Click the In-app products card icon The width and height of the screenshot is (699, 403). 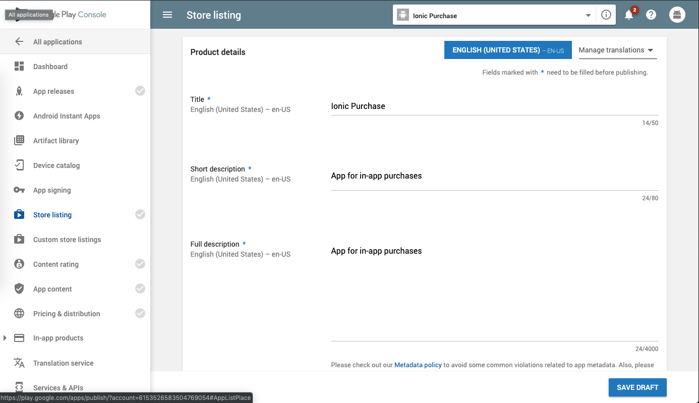click(x=19, y=338)
